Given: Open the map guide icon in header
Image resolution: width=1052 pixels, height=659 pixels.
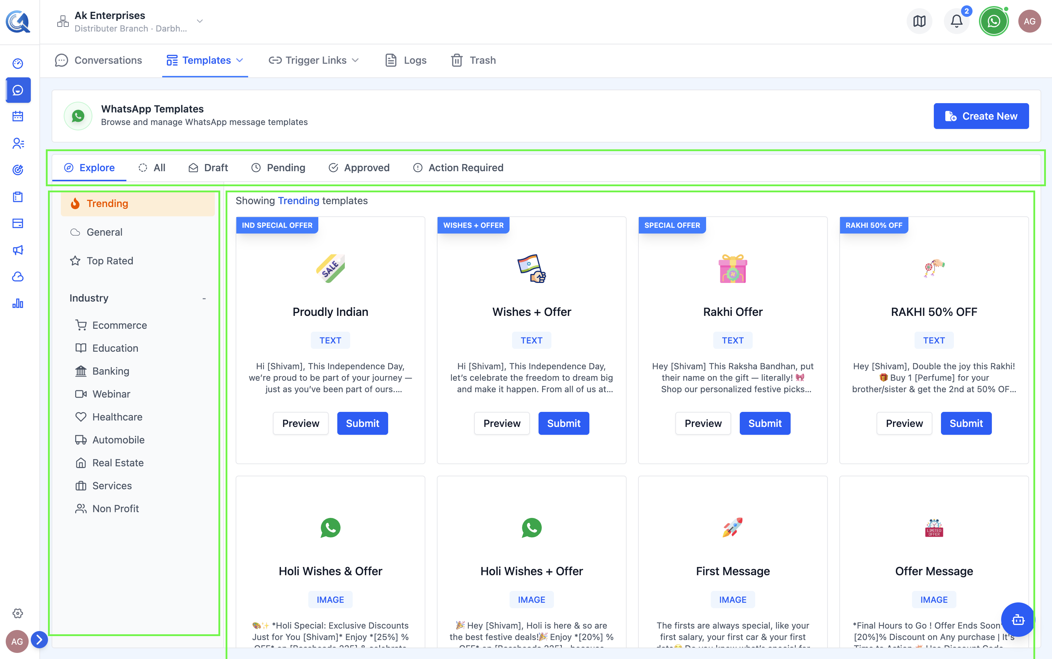Looking at the screenshot, I should coord(919,21).
